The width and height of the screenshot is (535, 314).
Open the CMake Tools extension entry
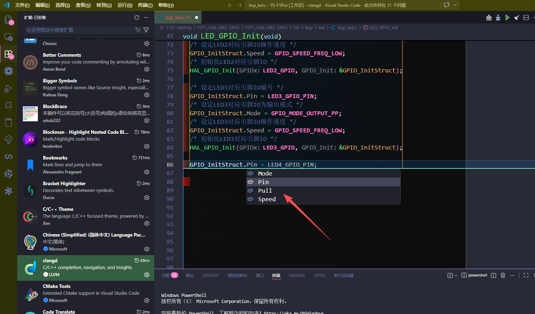(86, 294)
